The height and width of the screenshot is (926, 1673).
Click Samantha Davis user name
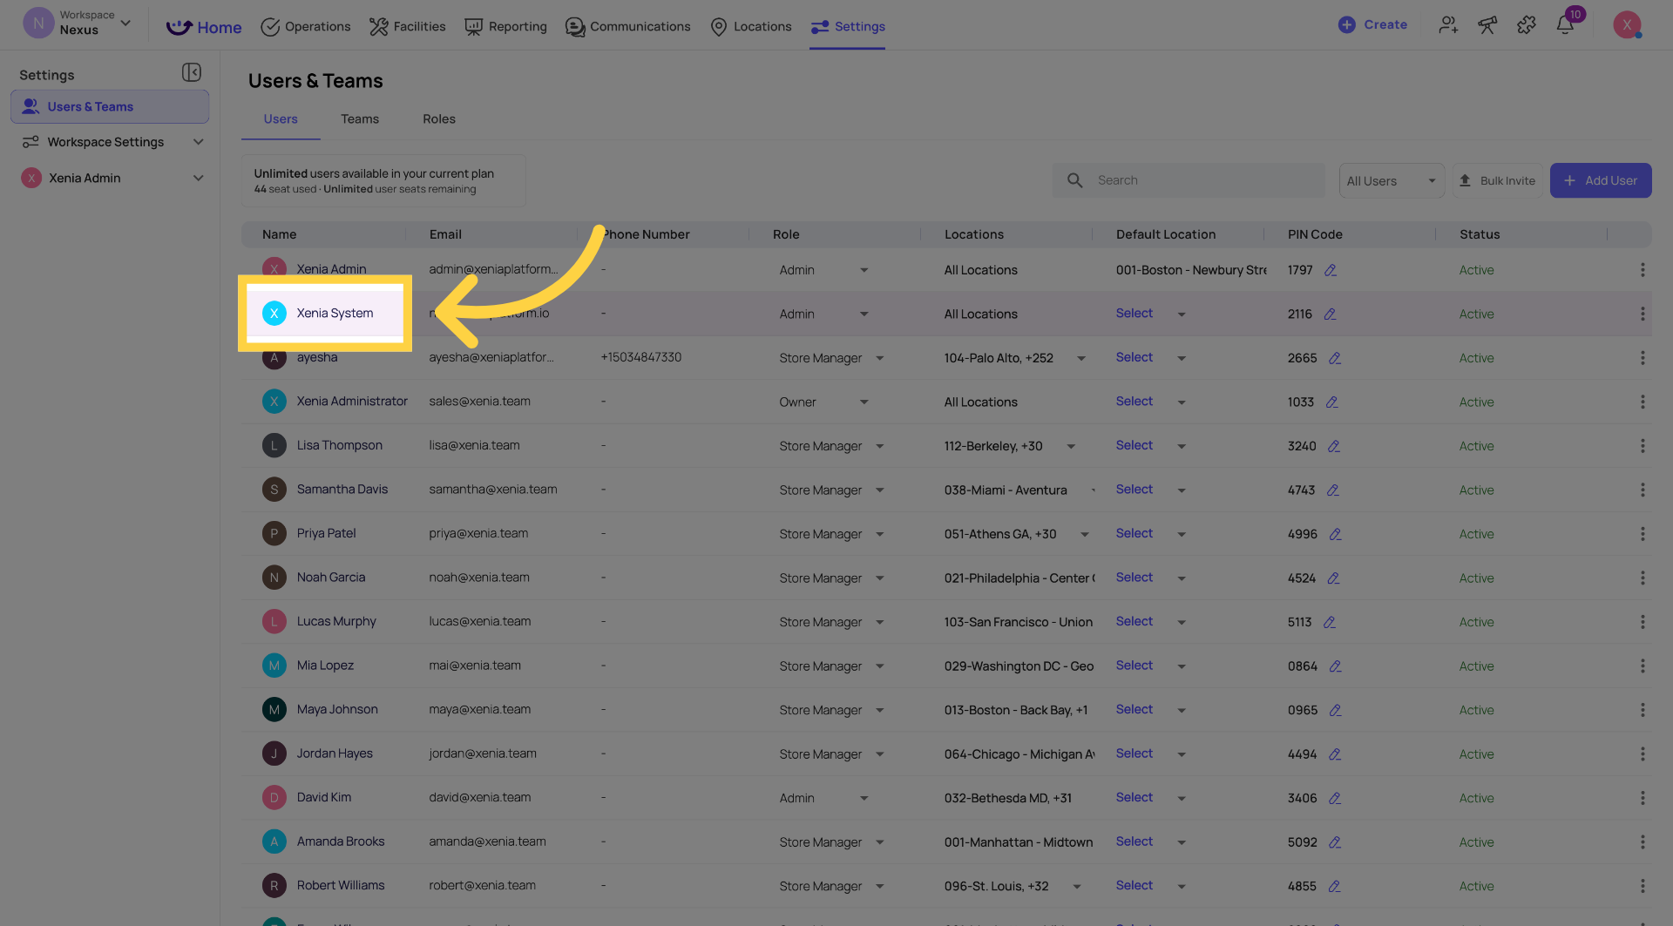[342, 489]
